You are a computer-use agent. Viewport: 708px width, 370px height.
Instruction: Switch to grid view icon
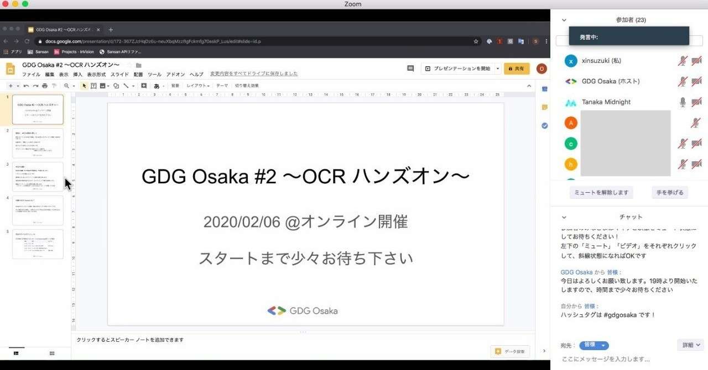(52, 353)
